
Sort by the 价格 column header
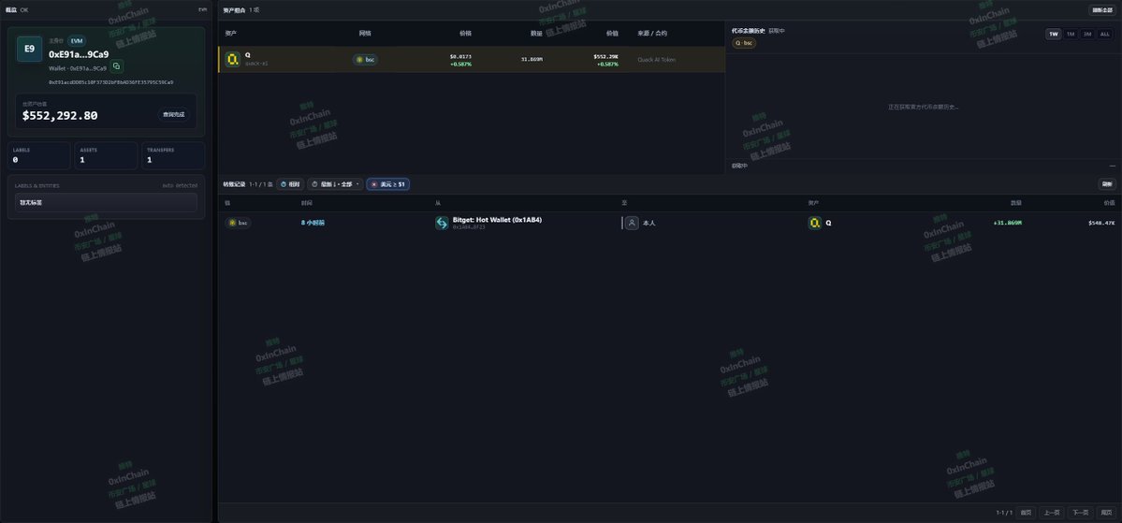(466, 34)
